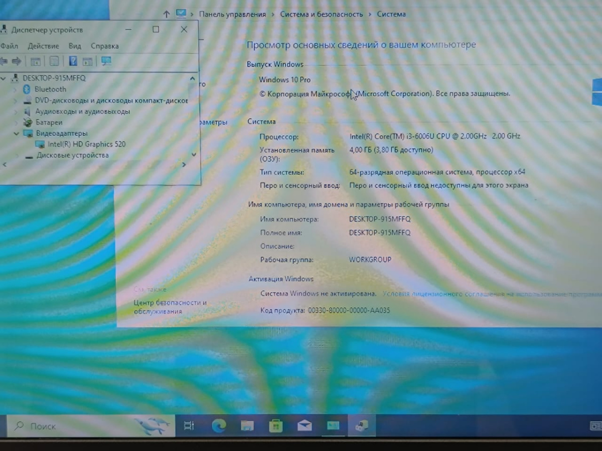Open Task View from the taskbar
Viewport: 602px width, 451px height.
(x=189, y=426)
